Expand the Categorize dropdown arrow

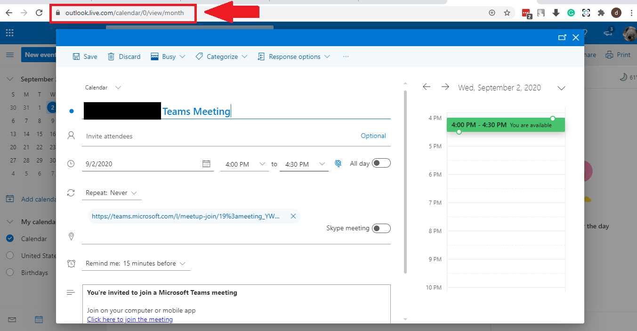tap(244, 57)
